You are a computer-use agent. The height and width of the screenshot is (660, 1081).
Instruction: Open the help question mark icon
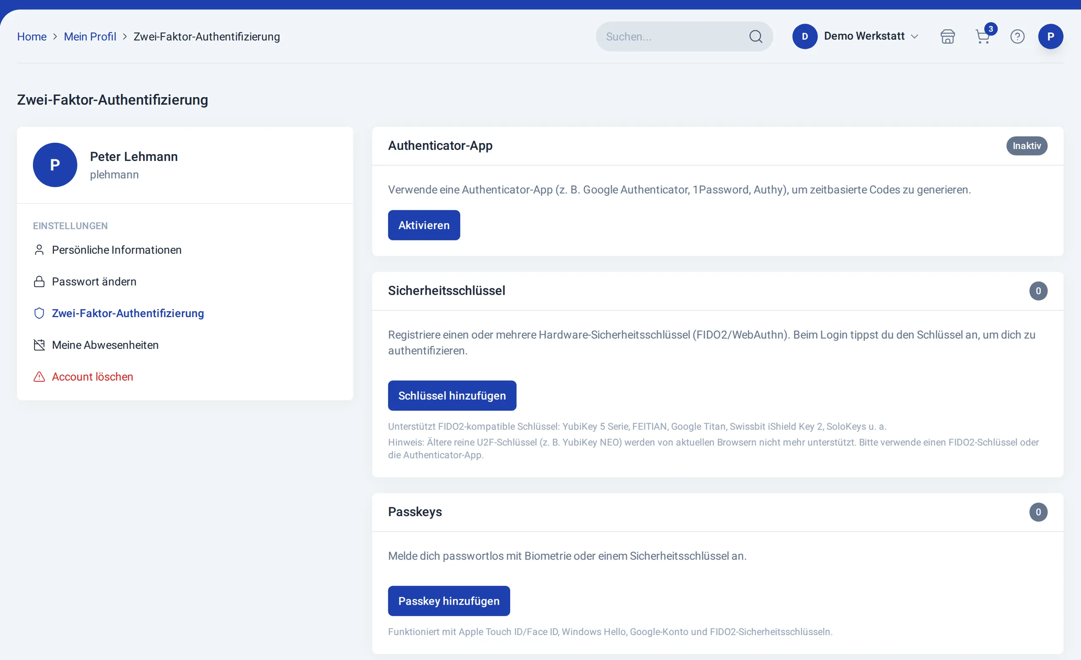1017,36
